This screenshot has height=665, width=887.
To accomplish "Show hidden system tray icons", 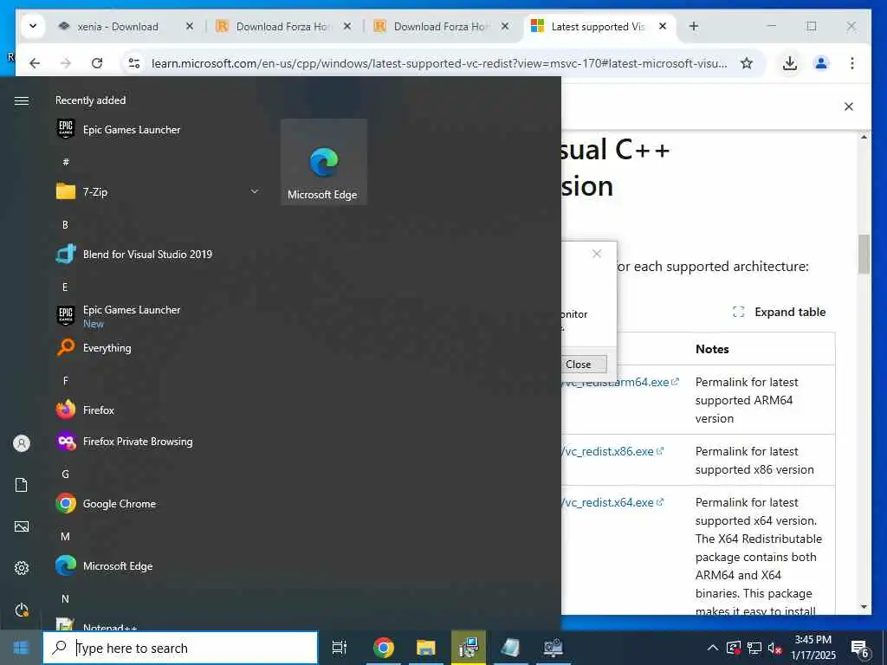I will [x=713, y=648].
